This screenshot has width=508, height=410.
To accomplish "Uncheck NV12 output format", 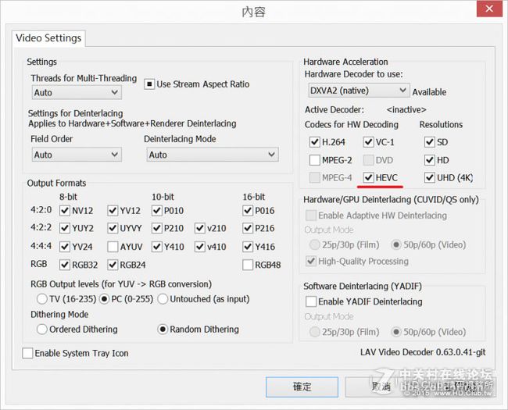I will coord(65,211).
